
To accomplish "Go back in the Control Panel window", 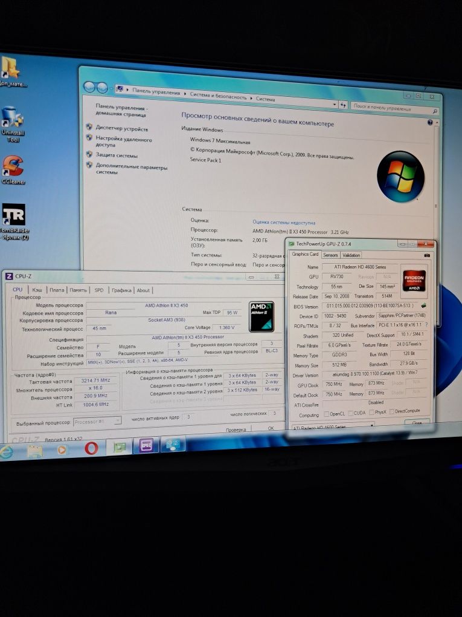I will pyautogui.click(x=89, y=87).
